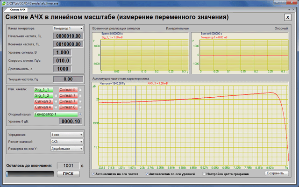Click the progress bar beside ПУСК
The width and height of the screenshot is (299, 187).
click(x=30, y=174)
